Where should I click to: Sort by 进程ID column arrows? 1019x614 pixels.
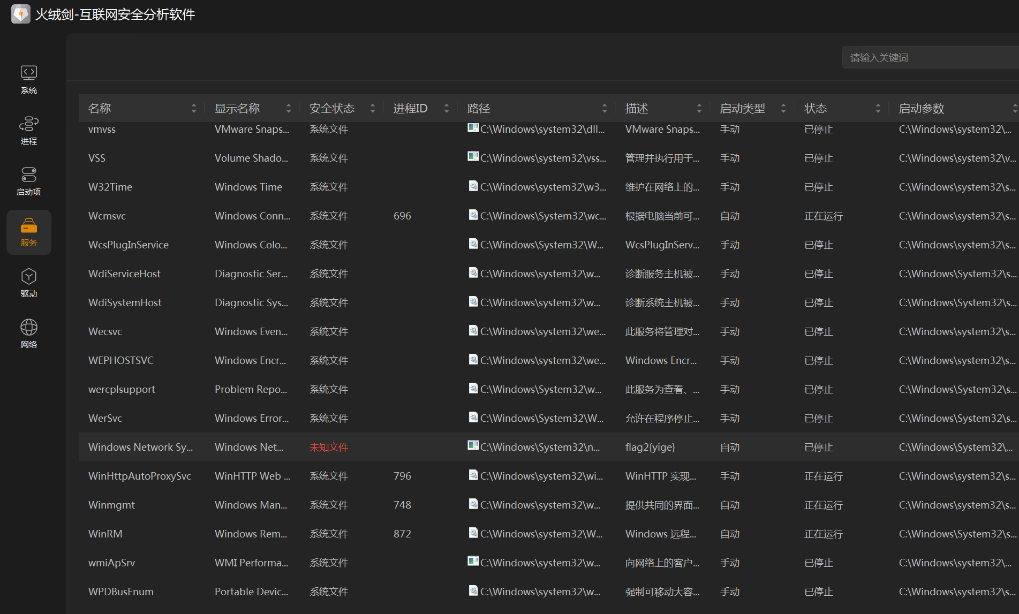click(447, 109)
